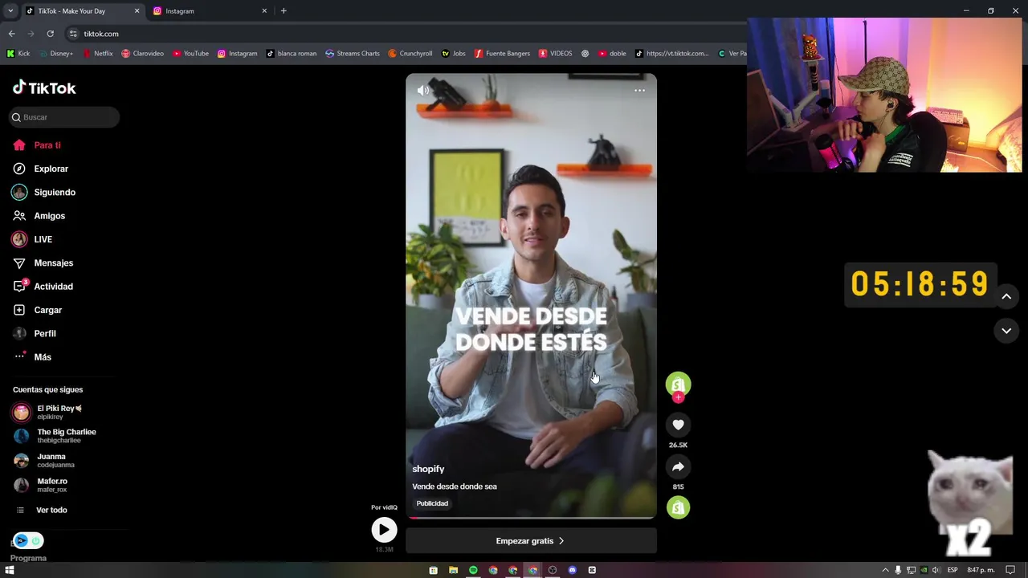The width and height of the screenshot is (1028, 578).
Task: Like the video with heart icon
Action: tap(678, 425)
